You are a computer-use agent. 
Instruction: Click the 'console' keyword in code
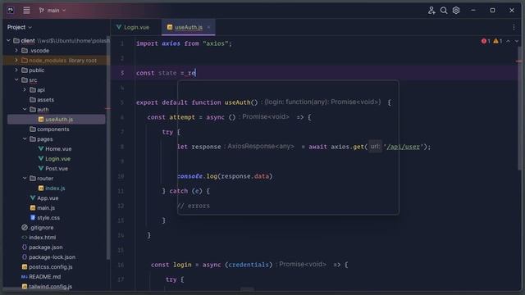[189, 176]
